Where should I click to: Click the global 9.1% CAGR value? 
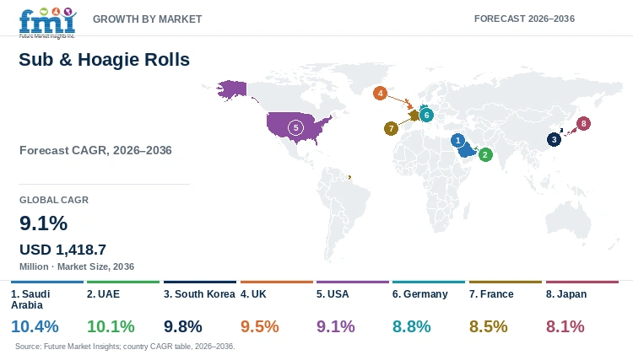44,223
